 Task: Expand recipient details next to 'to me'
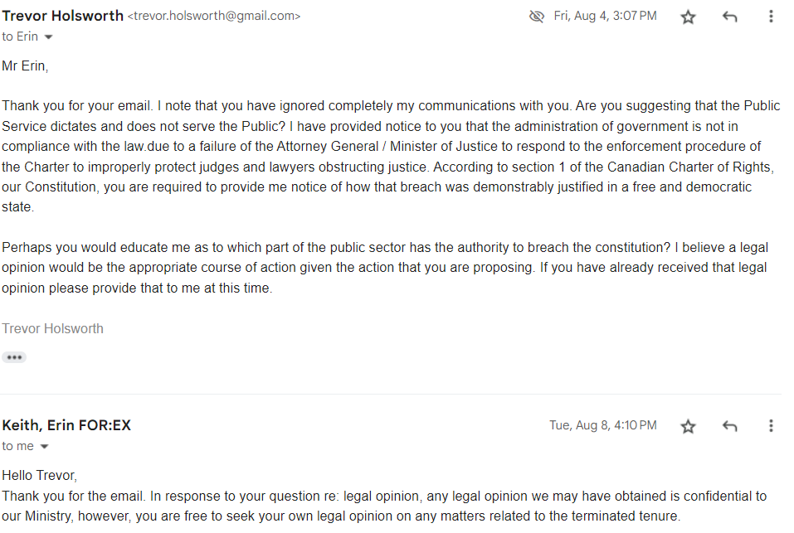[x=44, y=447]
